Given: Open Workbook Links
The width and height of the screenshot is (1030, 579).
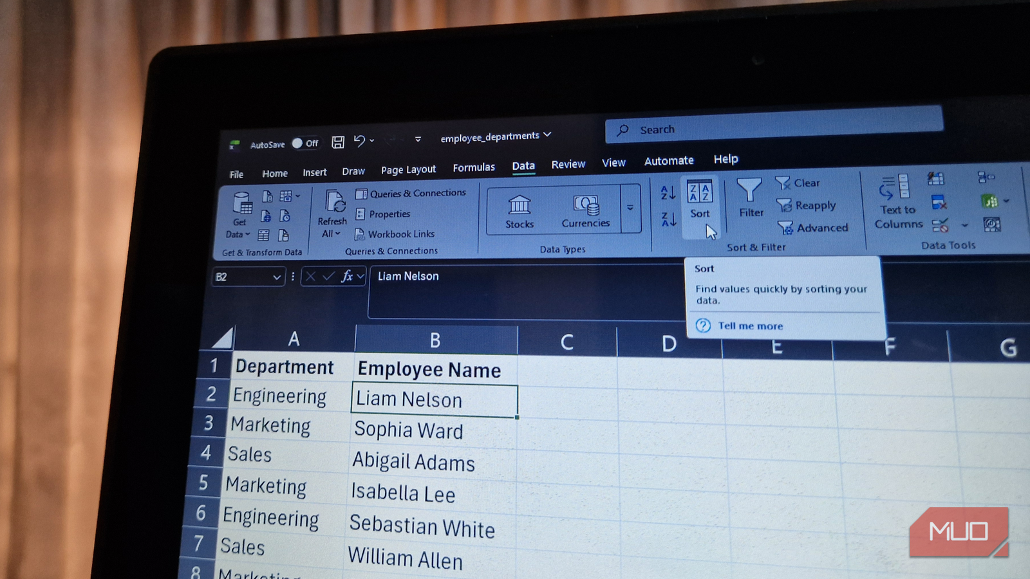Looking at the screenshot, I should coord(395,234).
